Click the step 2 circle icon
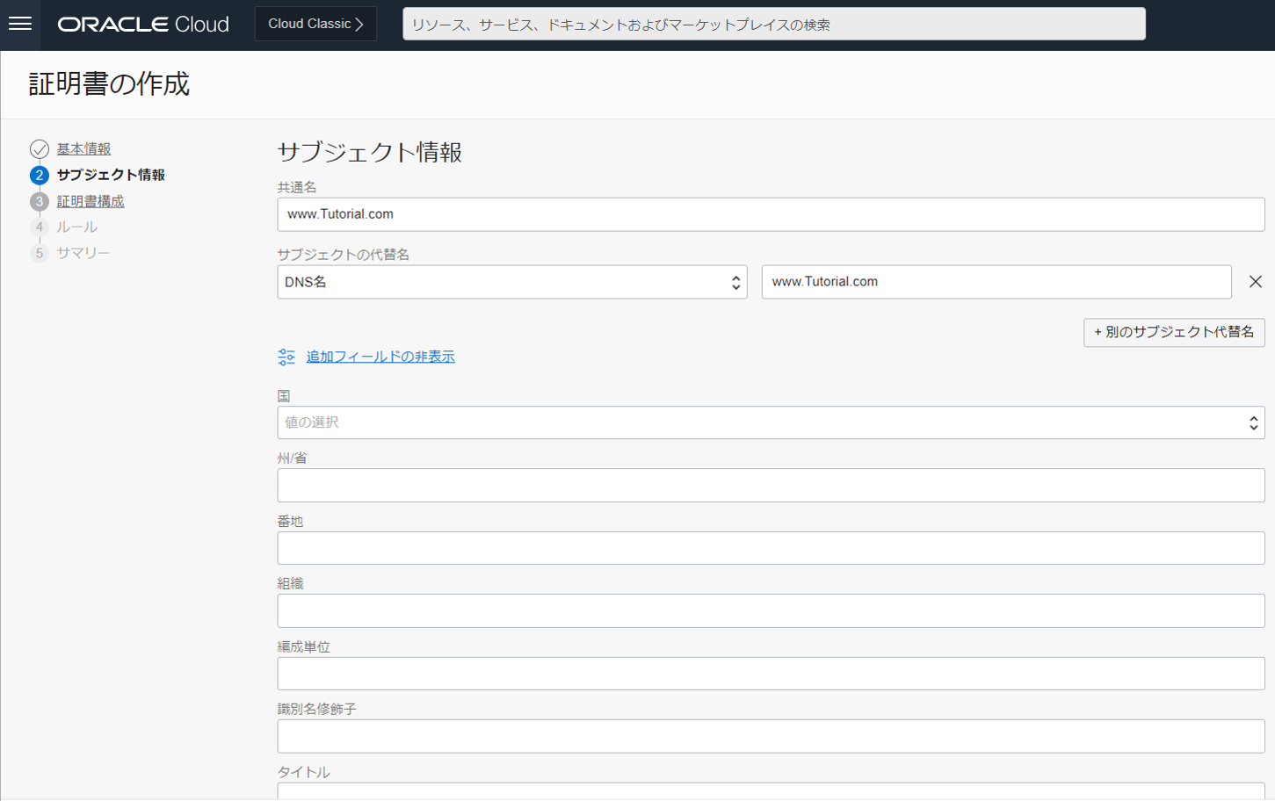The width and height of the screenshot is (1275, 801). pyautogui.click(x=39, y=176)
